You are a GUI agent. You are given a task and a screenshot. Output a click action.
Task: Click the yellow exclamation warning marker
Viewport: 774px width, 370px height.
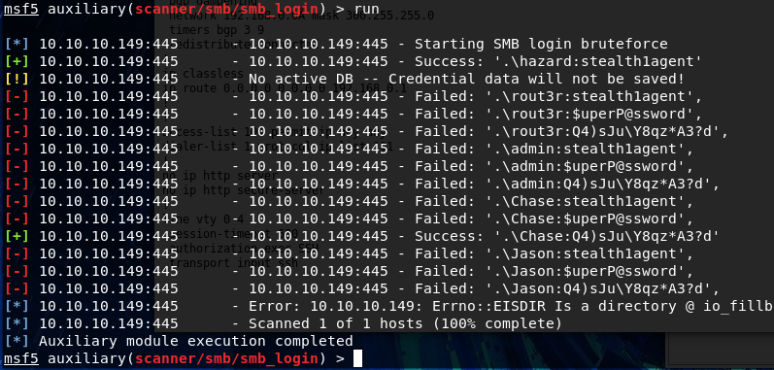click(x=17, y=79)
